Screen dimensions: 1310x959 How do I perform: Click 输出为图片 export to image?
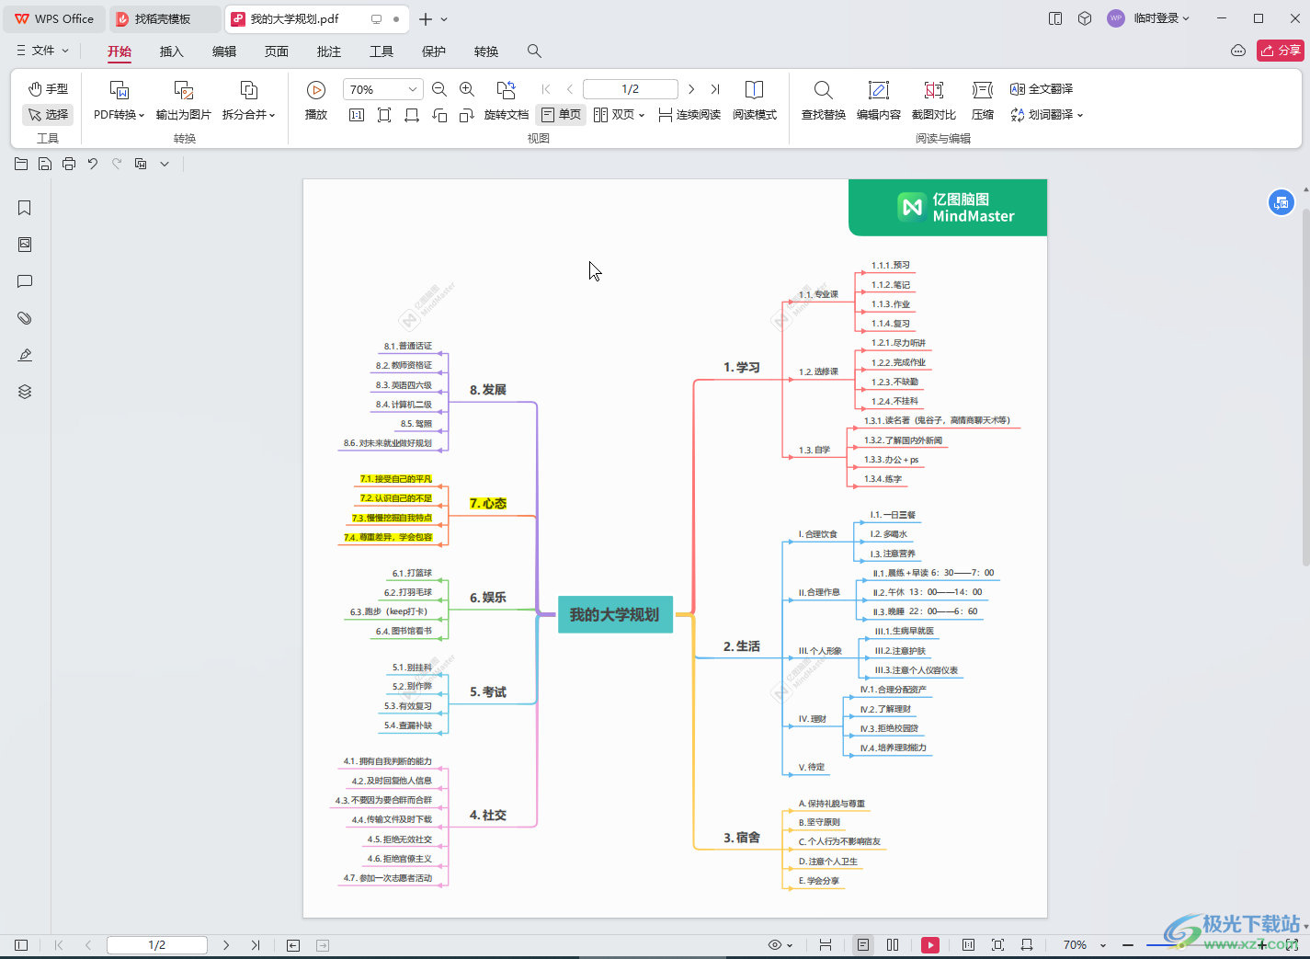[x=184, y=101]
